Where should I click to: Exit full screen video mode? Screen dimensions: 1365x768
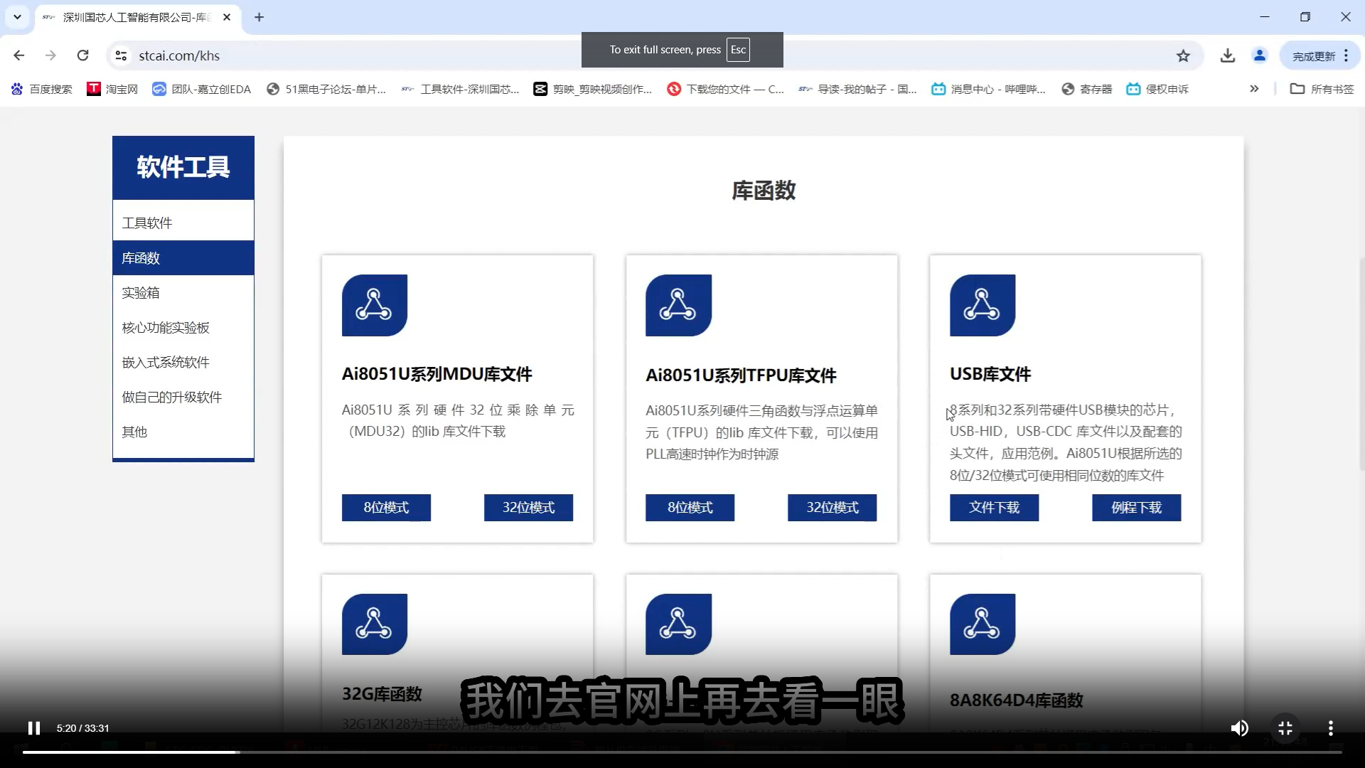pyautogui.click(x=1285, y=727)
